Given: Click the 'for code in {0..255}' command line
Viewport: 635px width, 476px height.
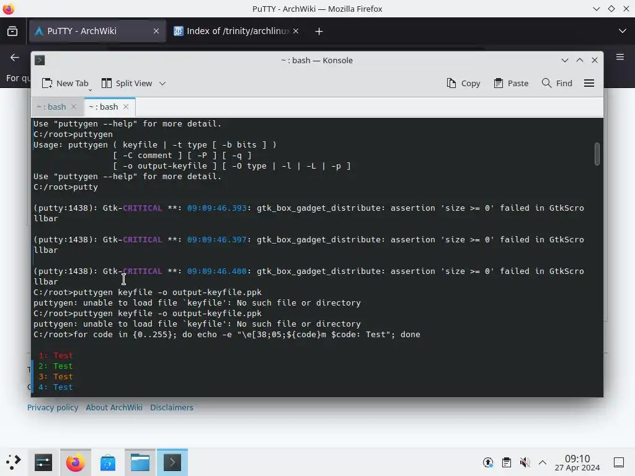Looking at the screenshot, I should point(227,334).
